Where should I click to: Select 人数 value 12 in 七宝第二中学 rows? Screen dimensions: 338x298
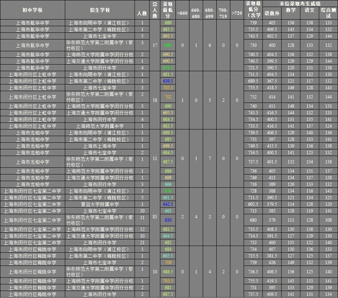tap(142, 229)
